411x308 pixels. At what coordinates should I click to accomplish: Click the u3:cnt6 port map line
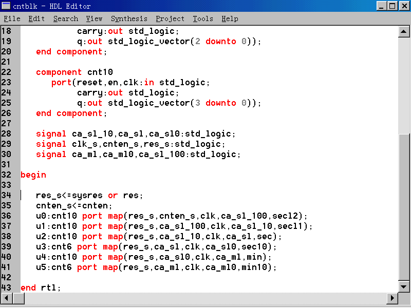coord(156,247)
